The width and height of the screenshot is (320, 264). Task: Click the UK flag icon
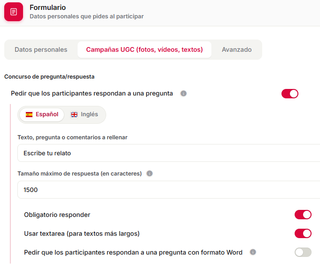[x=74, y=114]
